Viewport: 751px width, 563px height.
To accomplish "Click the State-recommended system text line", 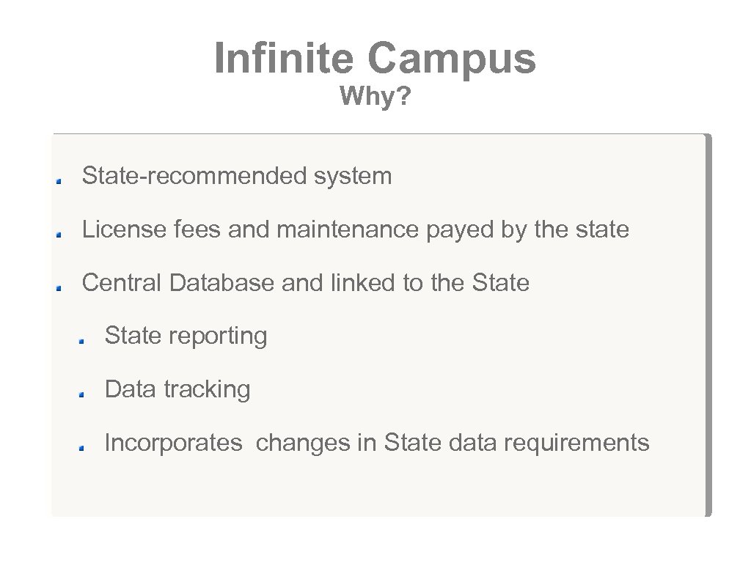I will pyautogui.click(x=237, y=176).
